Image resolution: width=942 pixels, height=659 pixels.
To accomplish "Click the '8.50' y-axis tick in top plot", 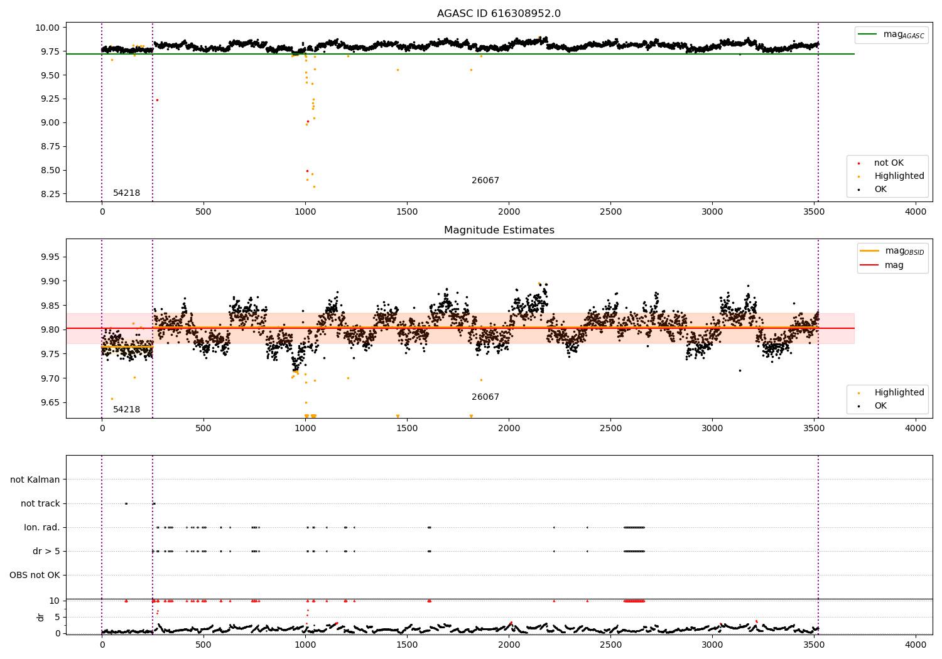I will 50,170.
